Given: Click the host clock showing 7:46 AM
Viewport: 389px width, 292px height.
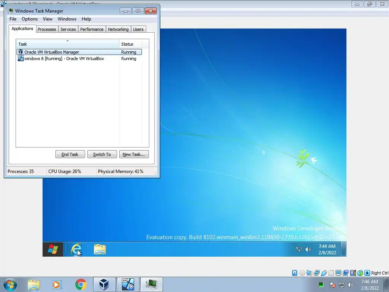Looking at the screenshot, I should pyautogui.click(x=370, y=284).
